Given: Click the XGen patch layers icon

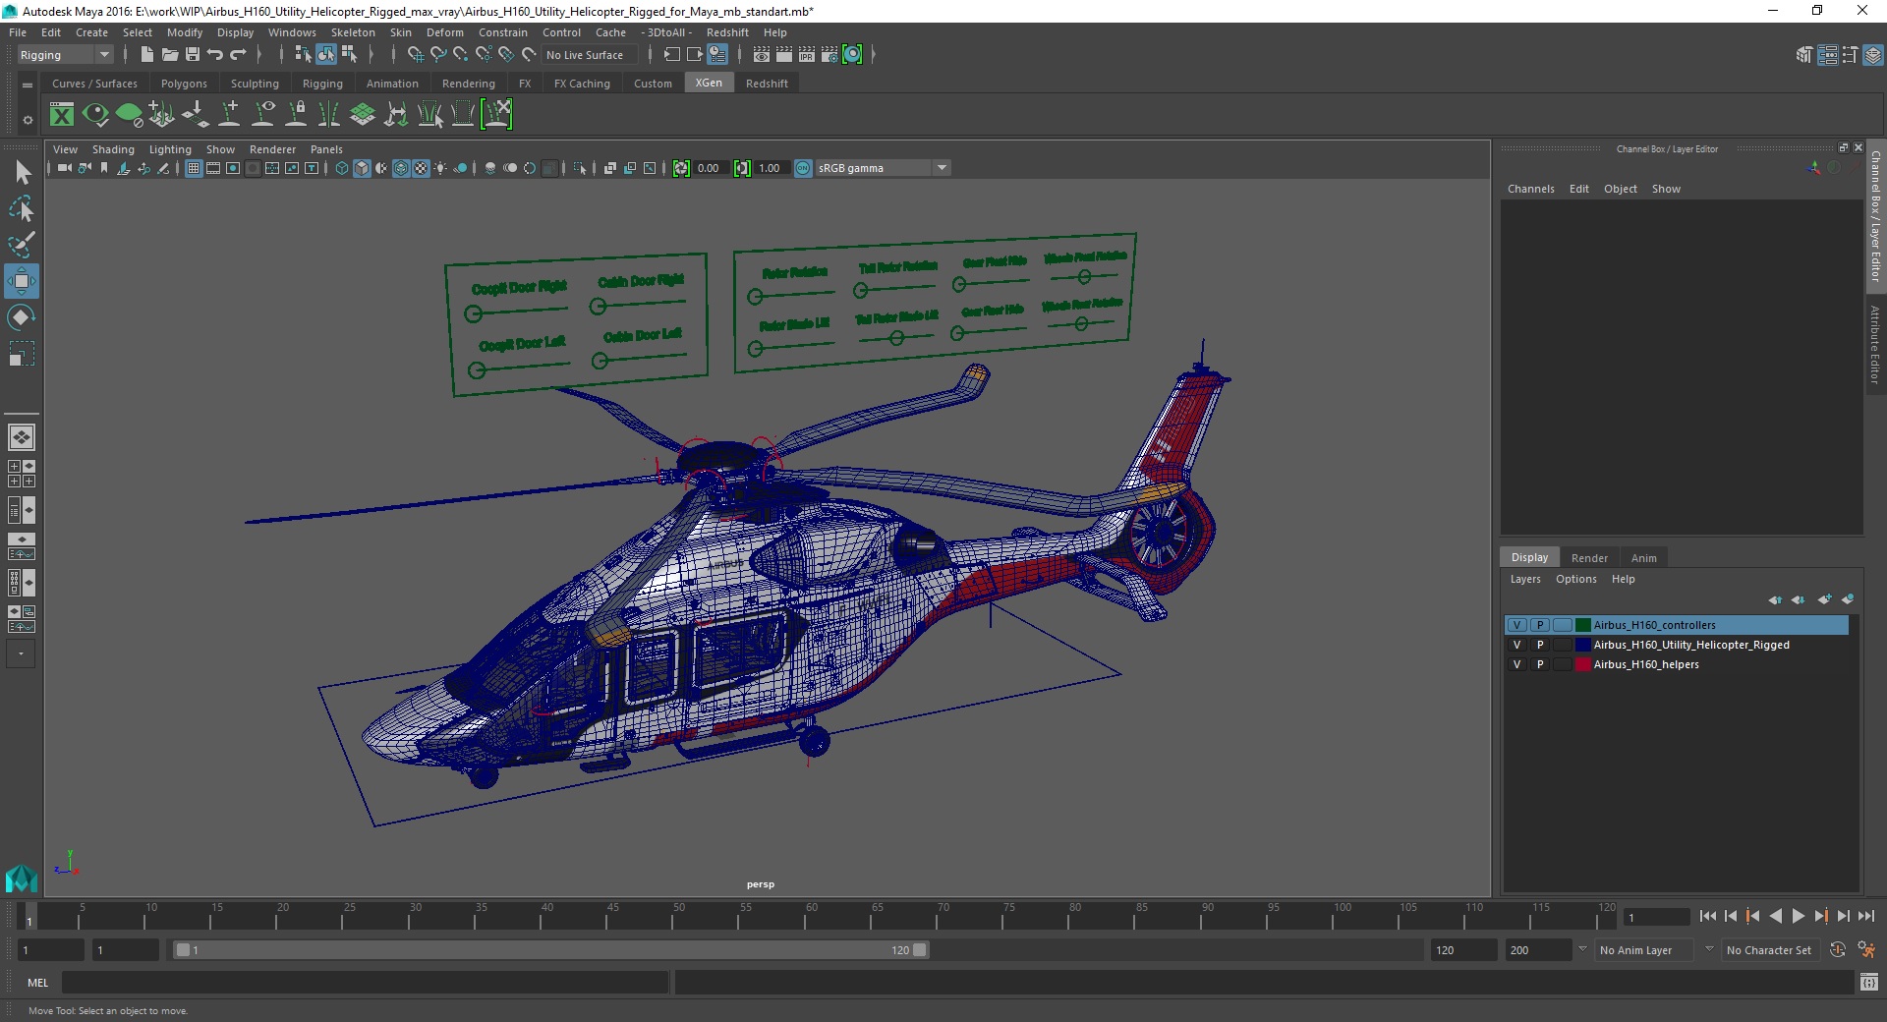Looking at the screenshot, I should 363,115.
